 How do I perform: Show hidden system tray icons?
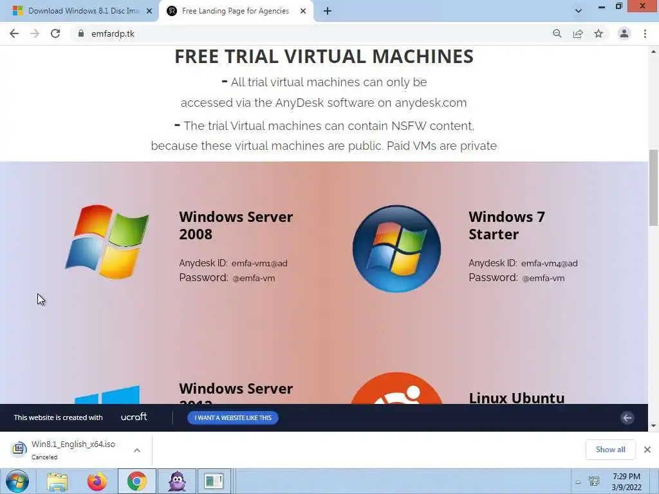point(579,482)
